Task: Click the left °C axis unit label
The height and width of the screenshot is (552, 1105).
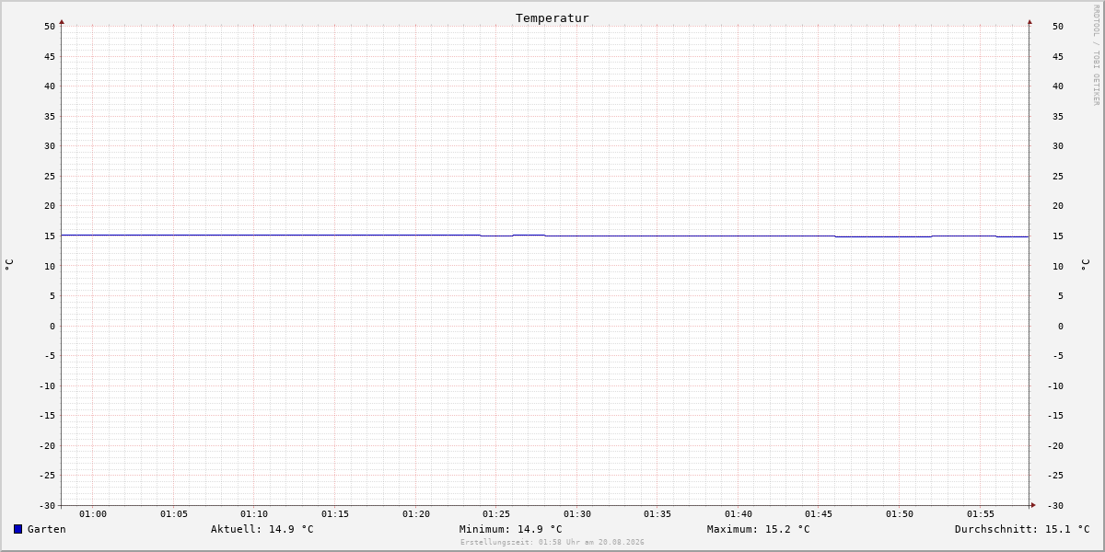Action: [9, 264]
